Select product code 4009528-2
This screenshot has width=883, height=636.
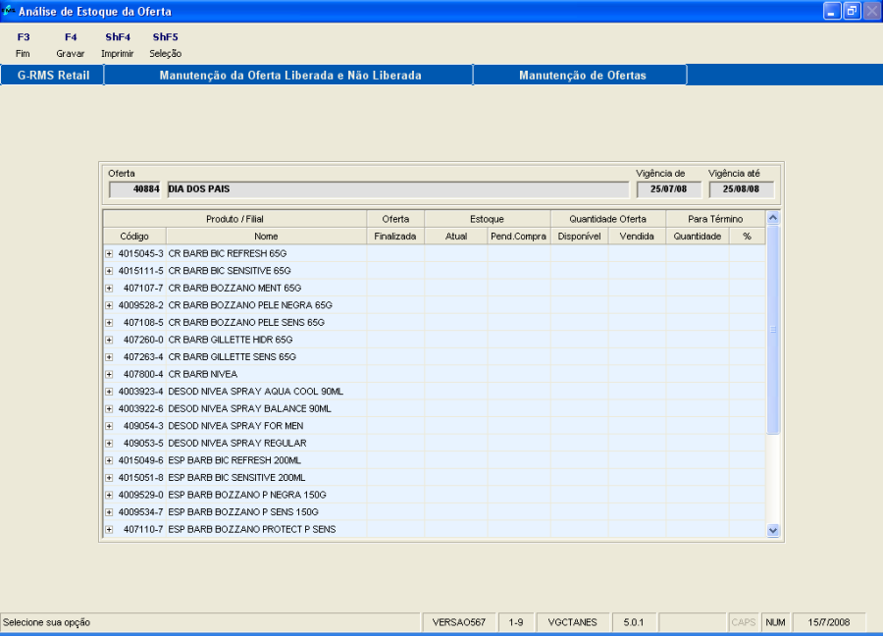[140, 305]
